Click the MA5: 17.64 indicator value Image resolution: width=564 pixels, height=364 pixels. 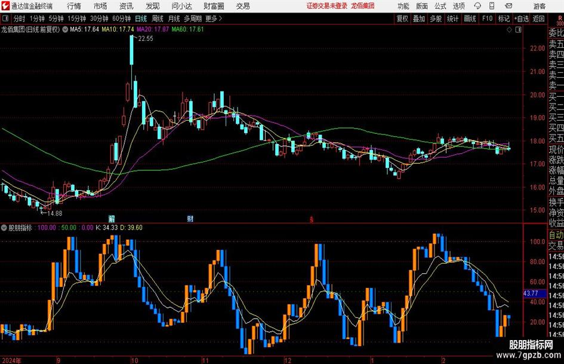(85, 29)
